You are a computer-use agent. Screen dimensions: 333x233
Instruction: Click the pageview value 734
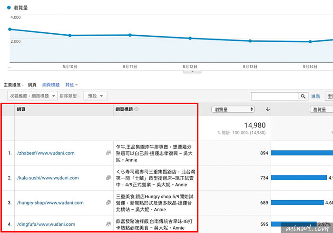(264, 178)
